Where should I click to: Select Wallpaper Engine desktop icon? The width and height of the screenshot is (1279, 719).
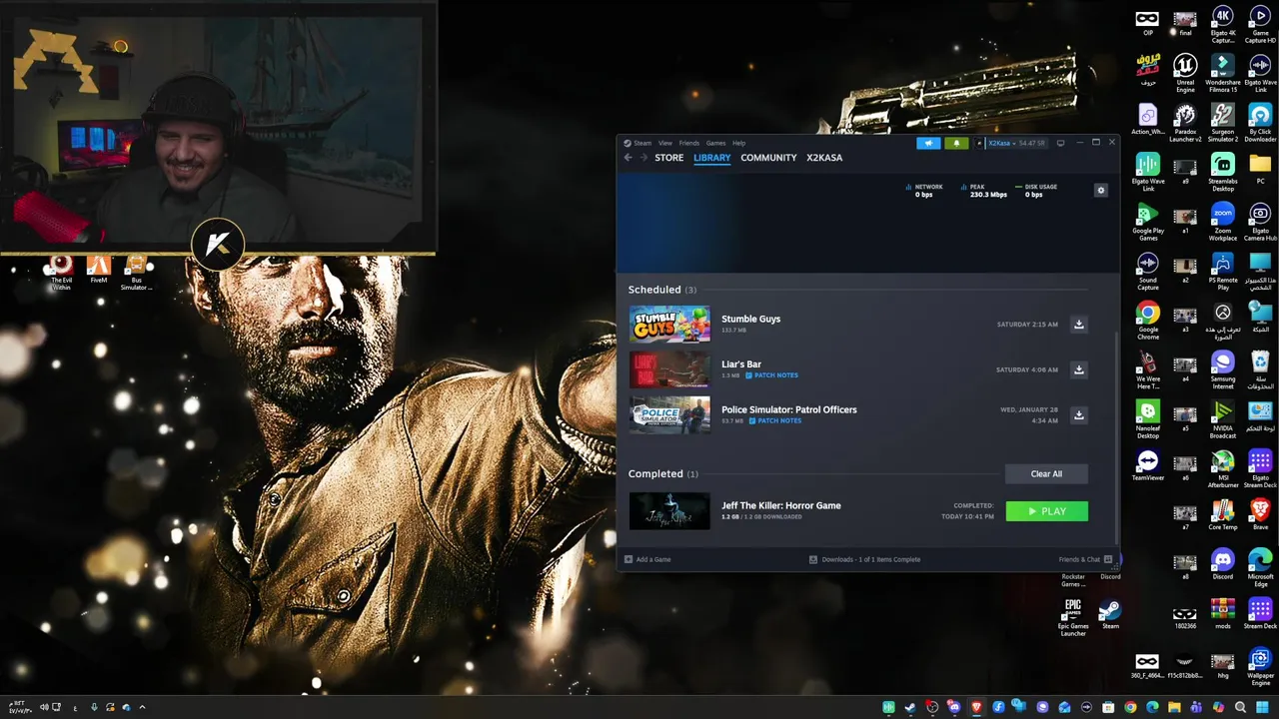click(1260, 667)
